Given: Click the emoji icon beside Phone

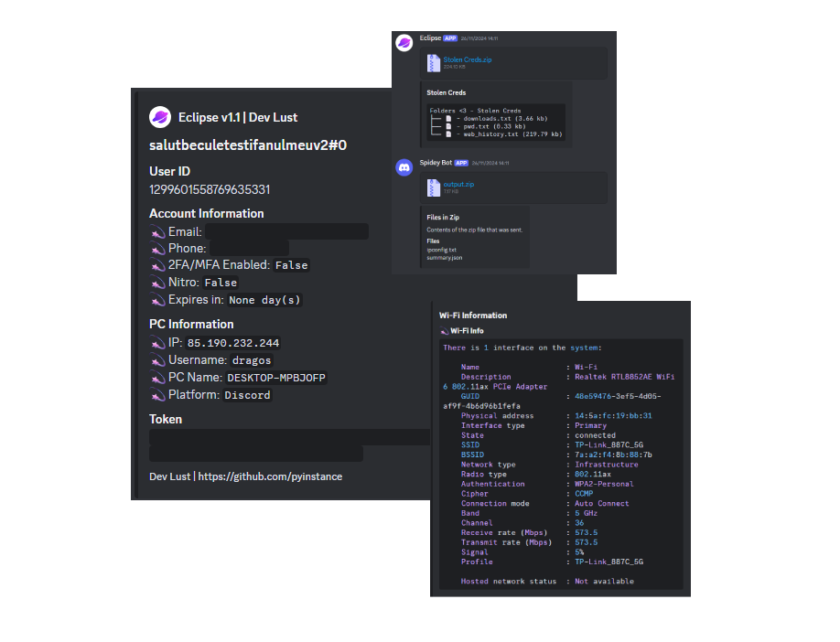Looking at the screenshot, I should tap(157, 249).
